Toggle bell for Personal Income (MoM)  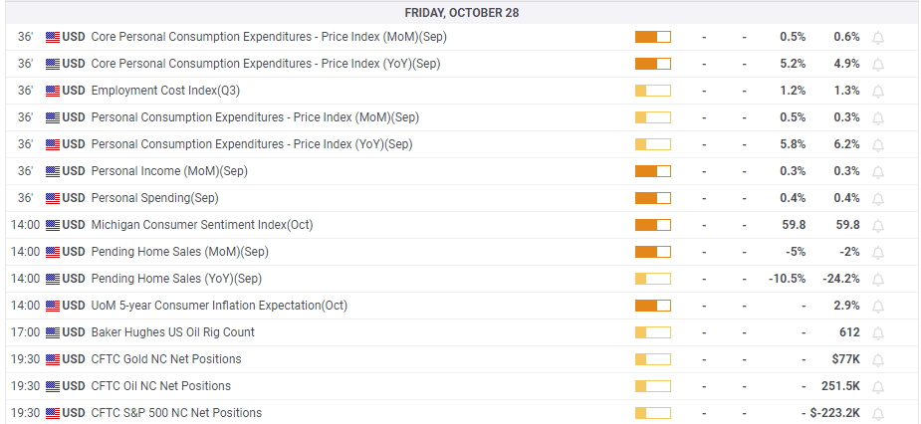(x=878, y=172)
